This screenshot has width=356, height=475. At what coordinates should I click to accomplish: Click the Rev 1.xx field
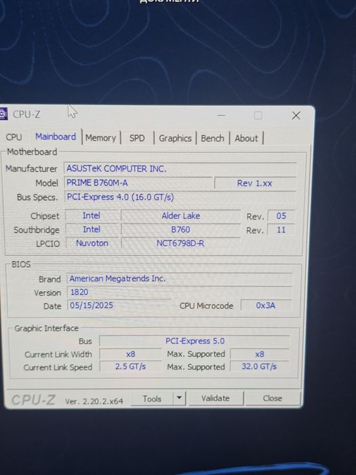click(255, 183)
